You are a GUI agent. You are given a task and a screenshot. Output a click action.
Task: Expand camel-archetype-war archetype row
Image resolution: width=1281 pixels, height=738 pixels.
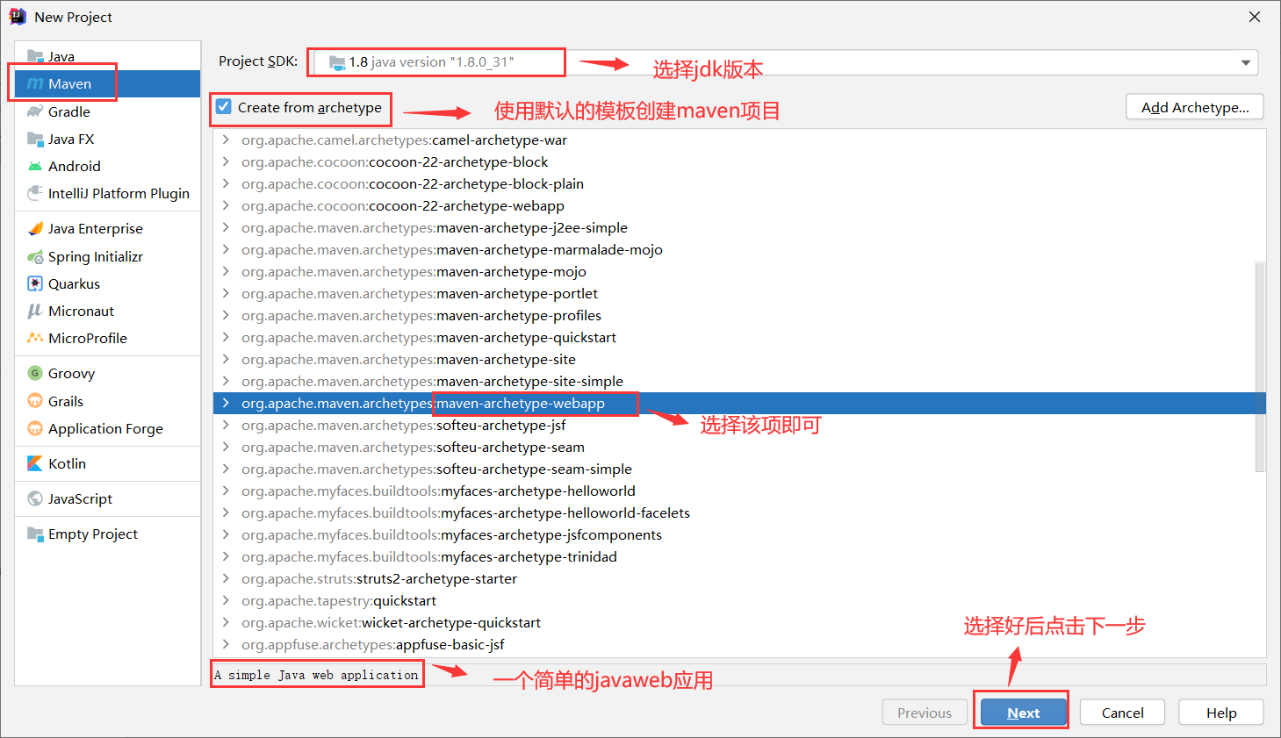tap(226, 140)
